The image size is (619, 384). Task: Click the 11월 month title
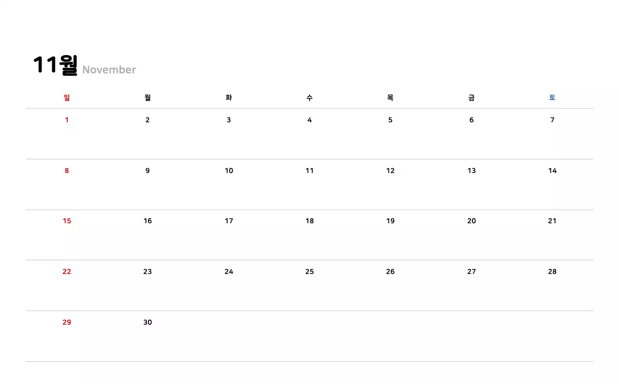[x=55, y=65]
